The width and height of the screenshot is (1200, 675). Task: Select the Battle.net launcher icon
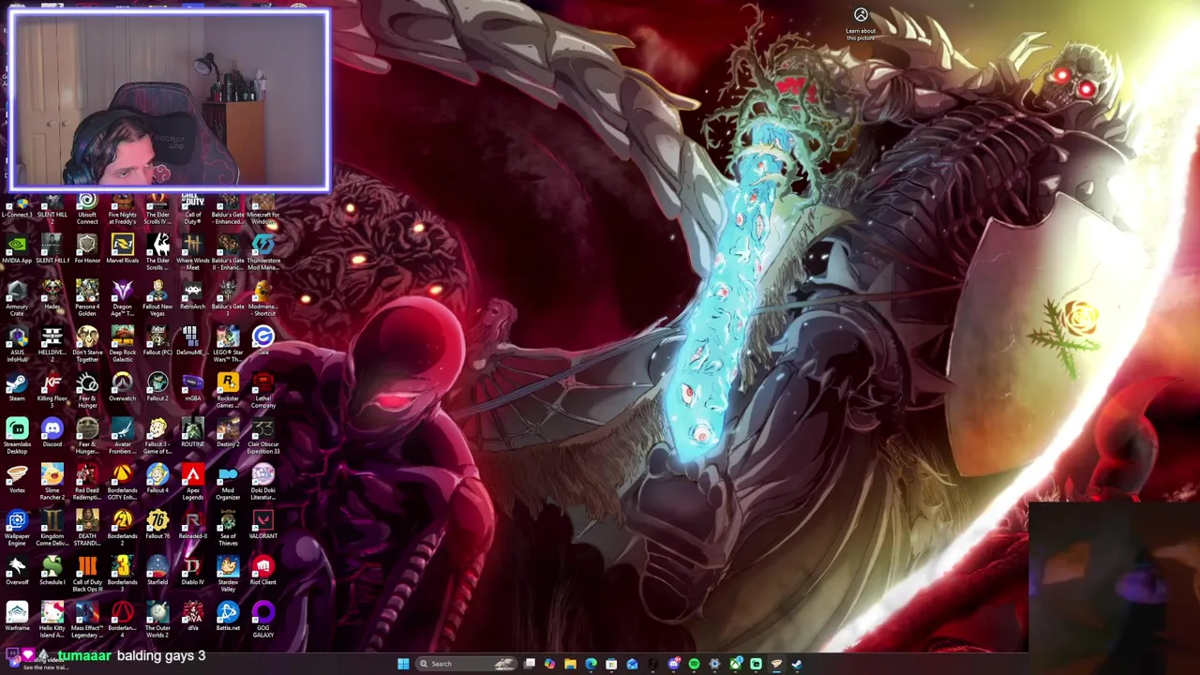(x=228, y=617)
